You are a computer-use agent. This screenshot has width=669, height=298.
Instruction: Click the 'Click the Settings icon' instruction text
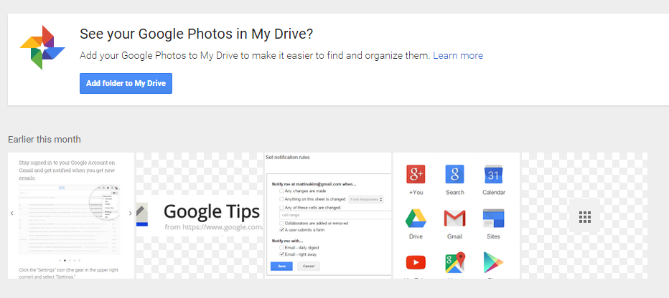tap(69, 273)
